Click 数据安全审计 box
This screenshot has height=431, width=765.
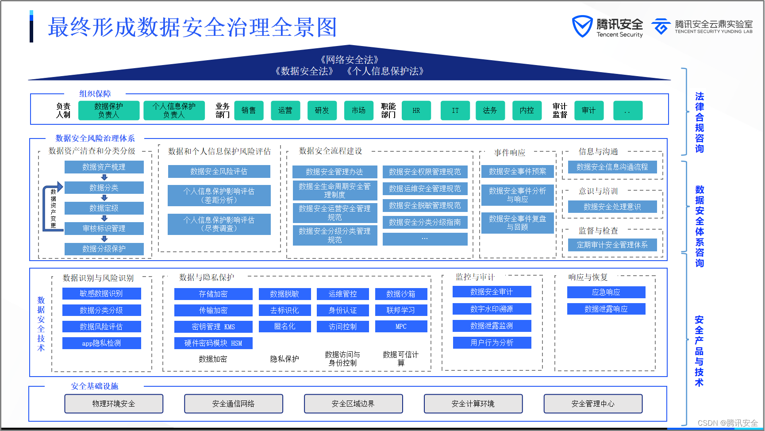point(492,292)
